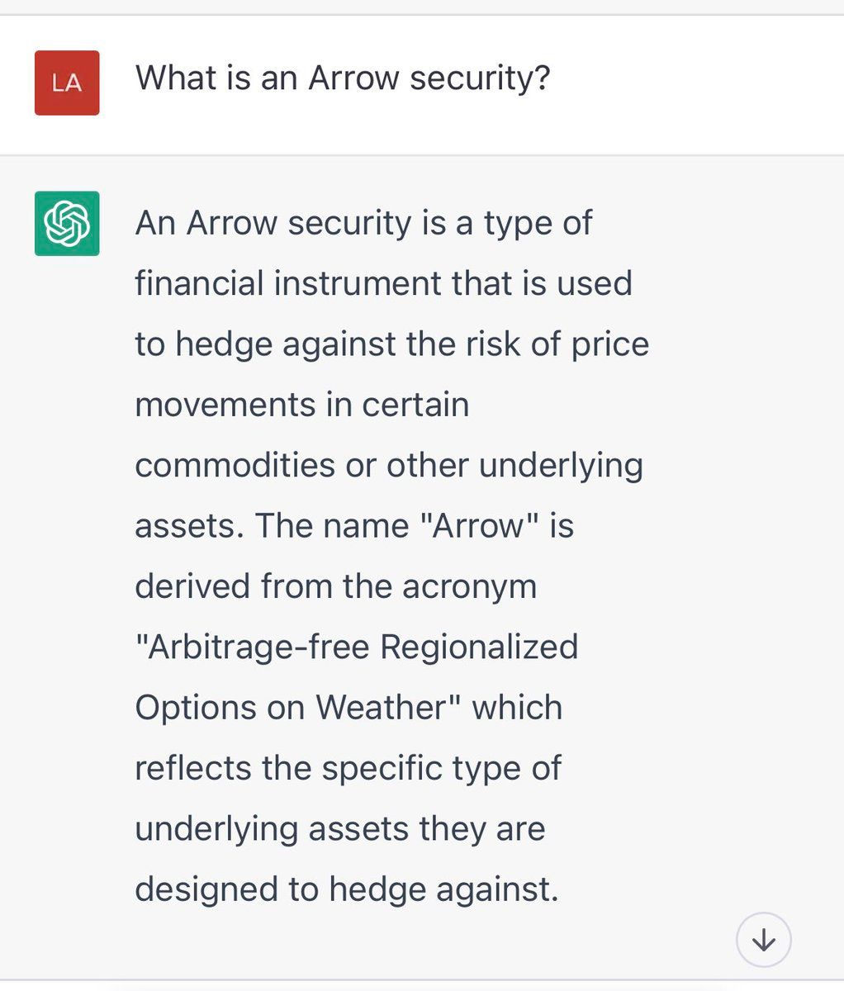Click the text "Arbitrage-free Regionalized"
This screenshot has width=844, height=991.
click(x=356, y=647)
